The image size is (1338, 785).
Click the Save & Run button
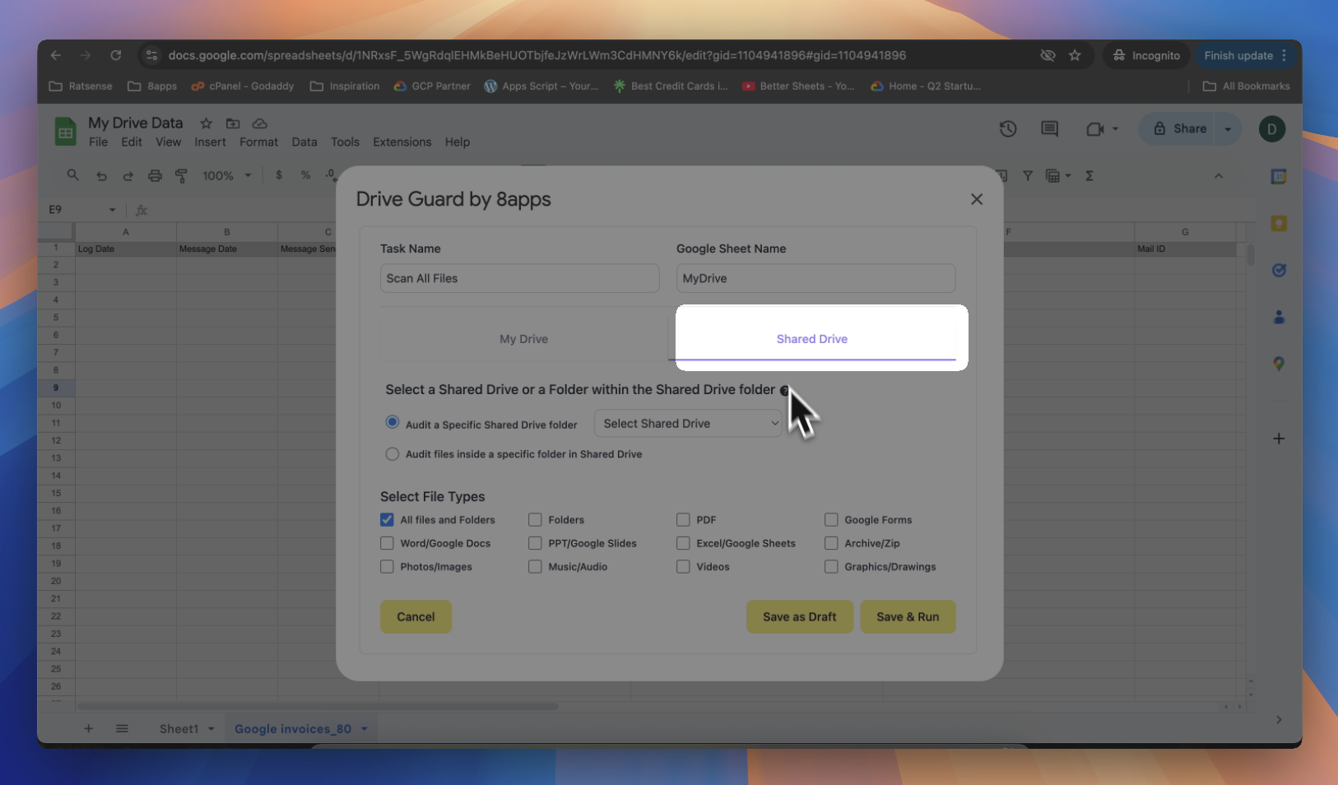pos(908,617)
